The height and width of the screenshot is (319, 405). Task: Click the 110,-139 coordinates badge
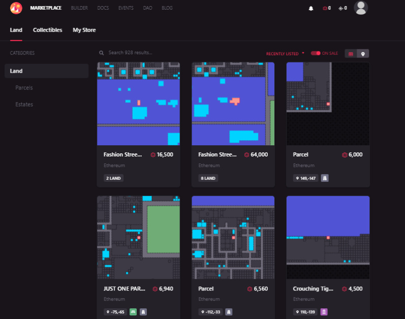[305, 312]
